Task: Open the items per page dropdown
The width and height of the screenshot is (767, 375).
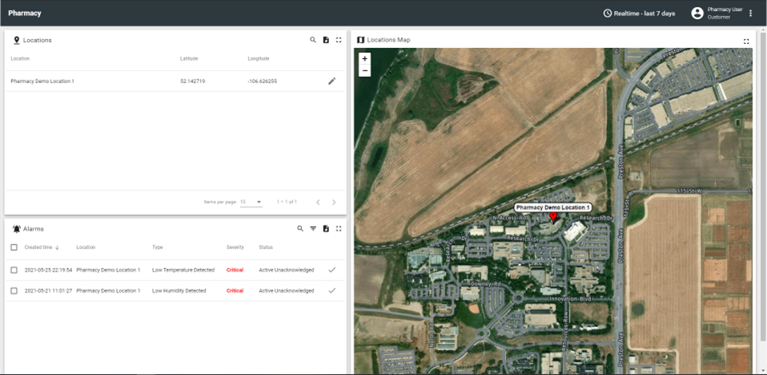Action: tap(251, 201)
